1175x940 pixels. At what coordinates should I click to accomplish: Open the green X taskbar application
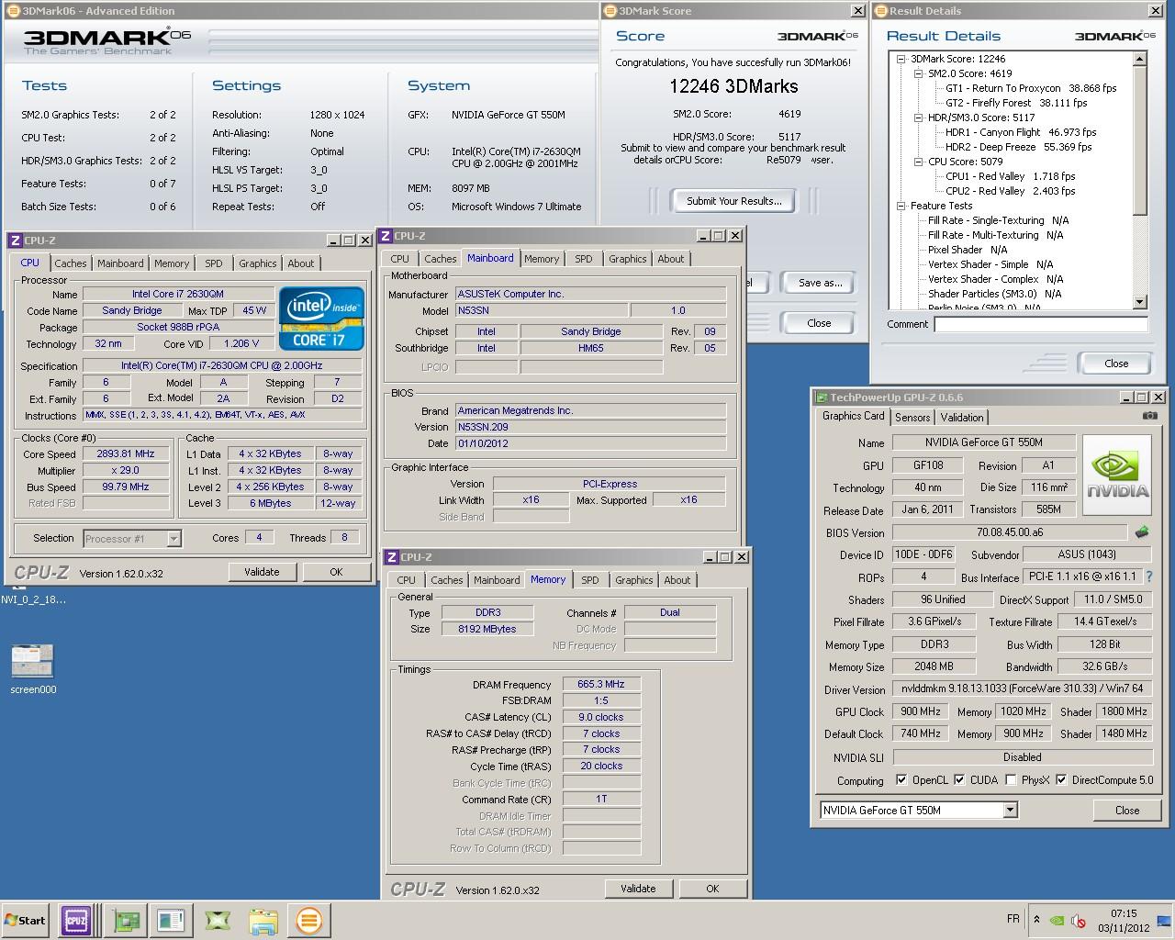(218, 921)
